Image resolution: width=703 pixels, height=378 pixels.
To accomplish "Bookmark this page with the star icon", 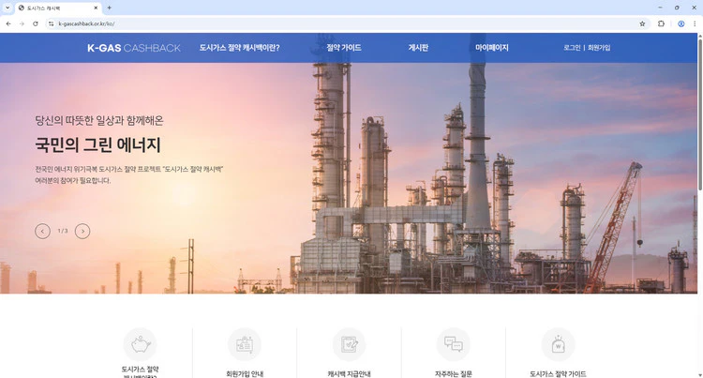I will click(642, 23).
